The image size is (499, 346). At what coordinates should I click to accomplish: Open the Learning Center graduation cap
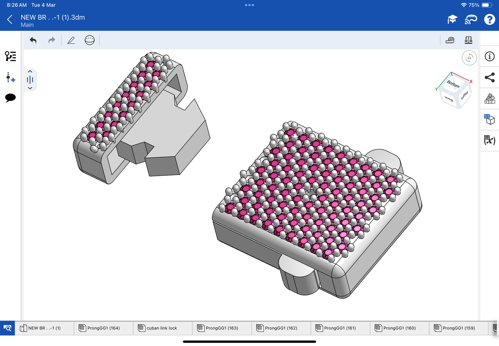click(x=452, y=20)
